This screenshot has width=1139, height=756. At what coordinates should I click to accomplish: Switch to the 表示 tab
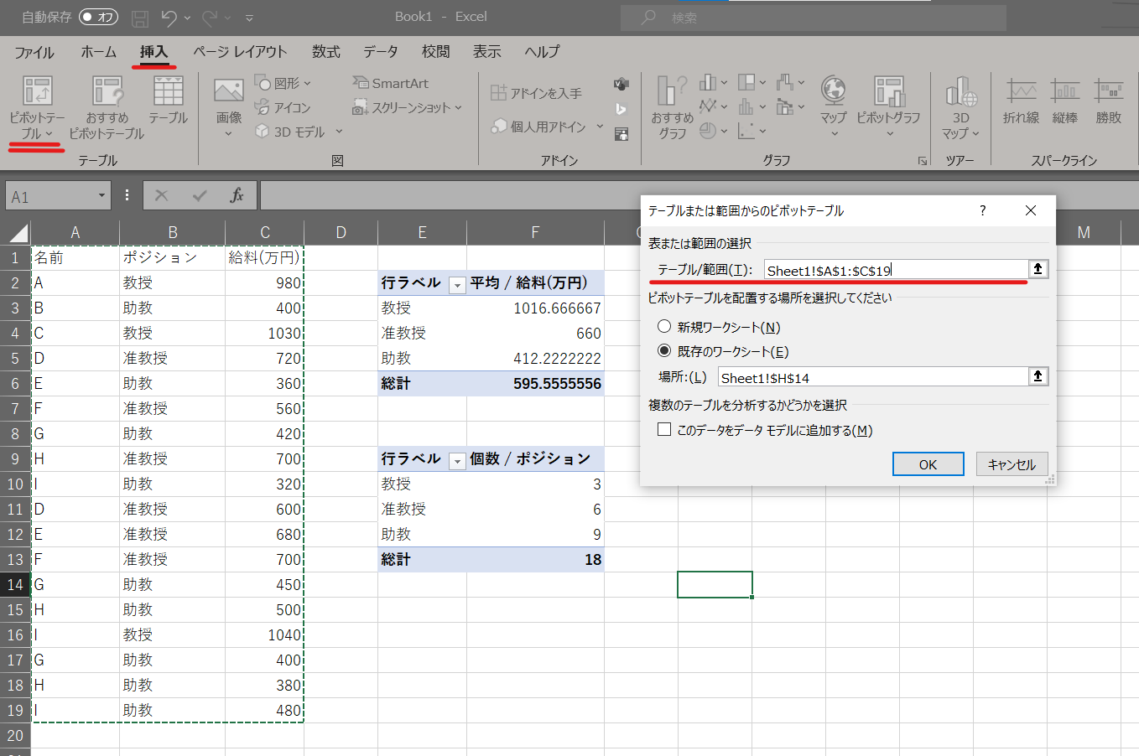pyautogui.click(x=487, y=52)
